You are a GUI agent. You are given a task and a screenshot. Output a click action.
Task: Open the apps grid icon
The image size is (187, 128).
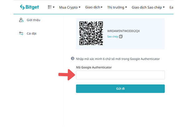tap(50, 7)
